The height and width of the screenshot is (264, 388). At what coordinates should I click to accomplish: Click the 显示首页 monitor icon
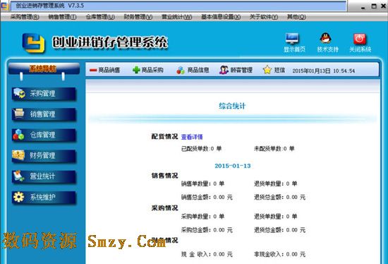[292, 38]
